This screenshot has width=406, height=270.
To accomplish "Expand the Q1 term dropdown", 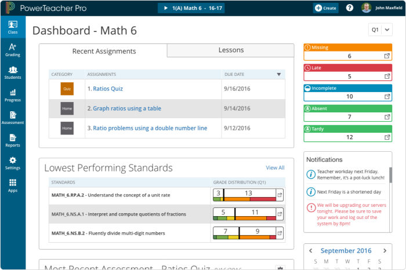I will pos(380,30).
